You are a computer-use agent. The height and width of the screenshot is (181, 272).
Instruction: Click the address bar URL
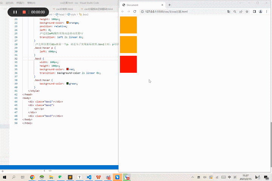[166, 12]
